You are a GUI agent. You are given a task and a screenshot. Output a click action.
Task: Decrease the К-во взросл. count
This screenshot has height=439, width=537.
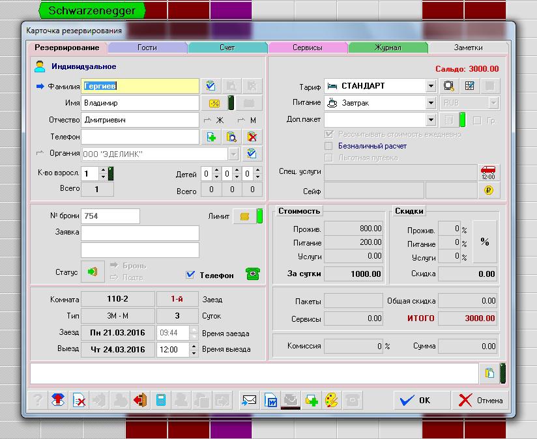coord(103,177)
